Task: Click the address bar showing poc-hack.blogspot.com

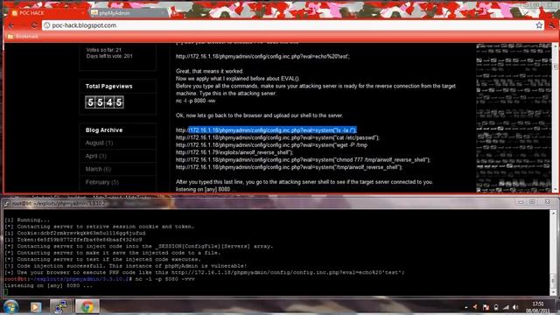Action: 293,25
